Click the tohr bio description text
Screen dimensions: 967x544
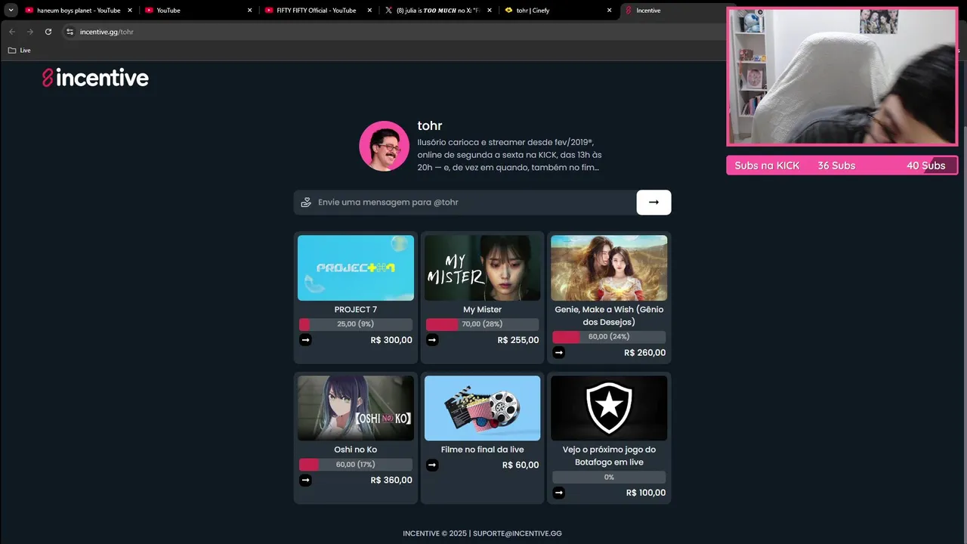coord(509,154)
